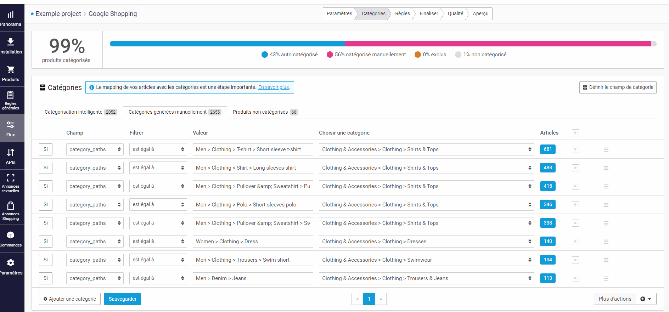Open the Dresses category dropdown

pyautogui.click(x=426, y=242)
